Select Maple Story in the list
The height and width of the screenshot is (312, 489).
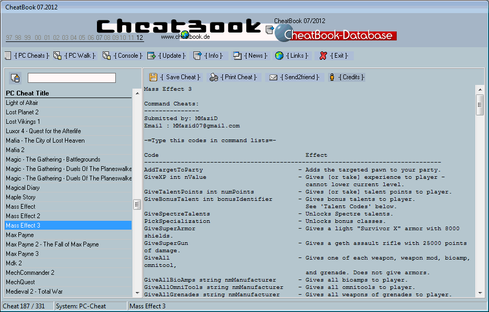pyautogui.click(x=68, y=197)
